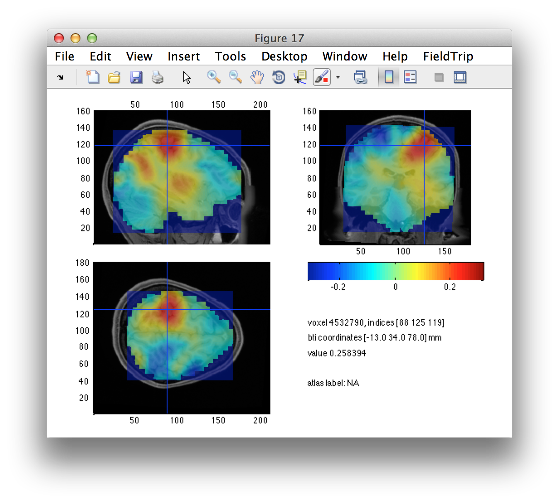The width and height of the screenshot is (559, 503).
Task: Enable the Rotate 3D tool
Action: click(279, 77)
